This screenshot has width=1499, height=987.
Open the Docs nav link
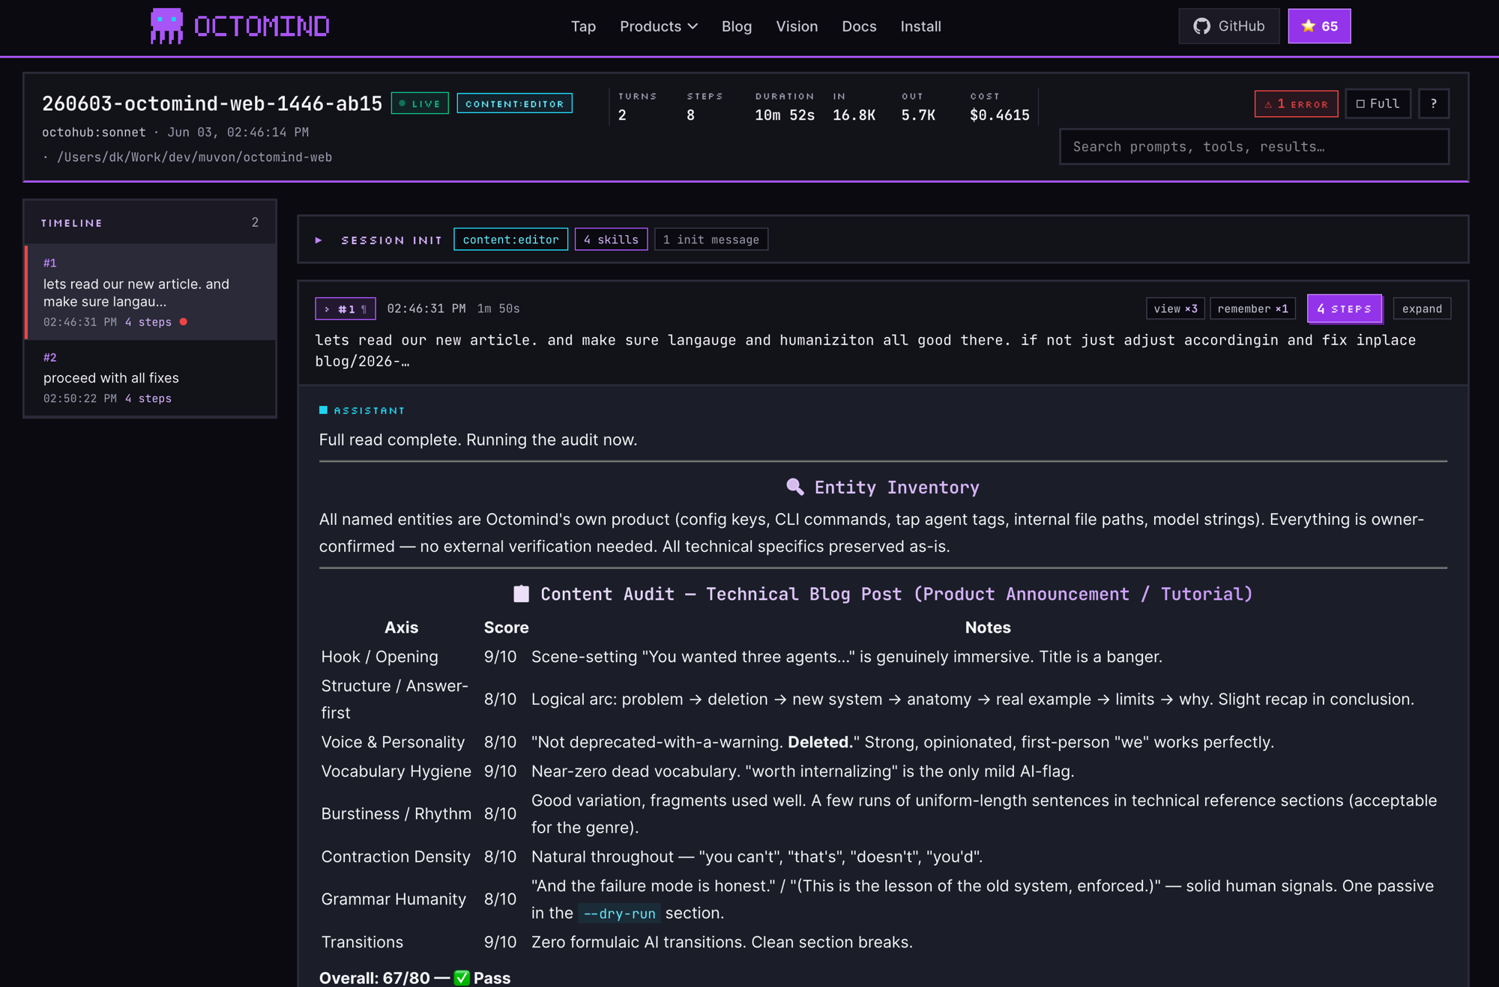click(859, 26)
